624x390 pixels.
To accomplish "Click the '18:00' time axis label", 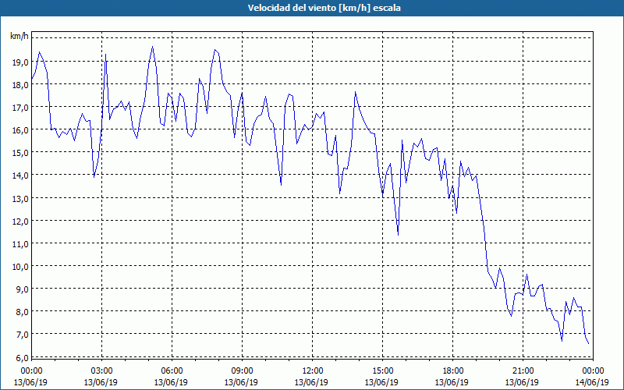I will [453, 371].
